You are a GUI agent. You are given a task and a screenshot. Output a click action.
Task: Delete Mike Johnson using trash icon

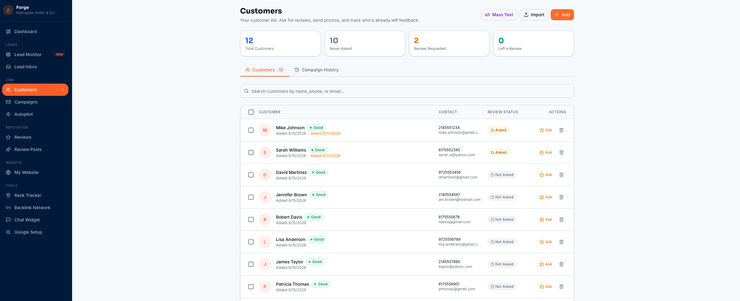(x=561, y=130)
